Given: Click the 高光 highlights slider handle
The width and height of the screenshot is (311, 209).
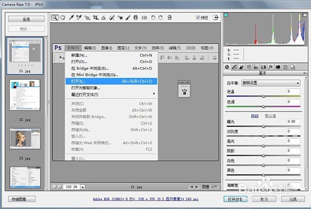Looking at the screenshot, I should [x=264, y=146].
